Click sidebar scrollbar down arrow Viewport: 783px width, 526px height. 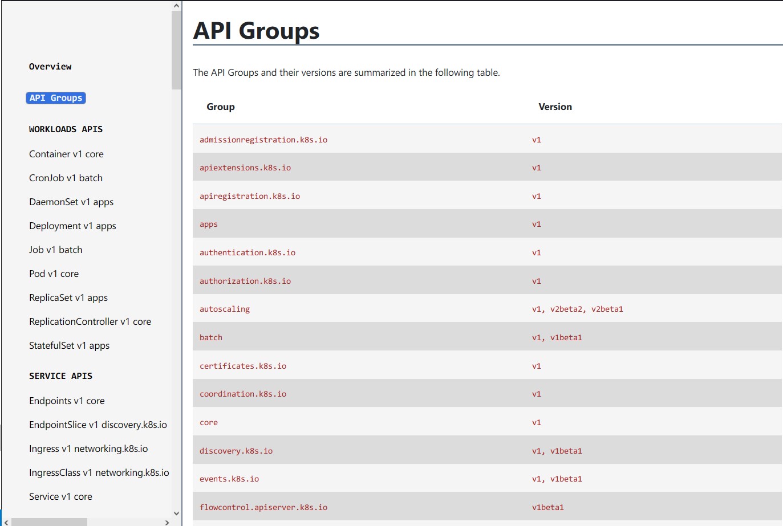pyautogui.click(x=176, y=513)
